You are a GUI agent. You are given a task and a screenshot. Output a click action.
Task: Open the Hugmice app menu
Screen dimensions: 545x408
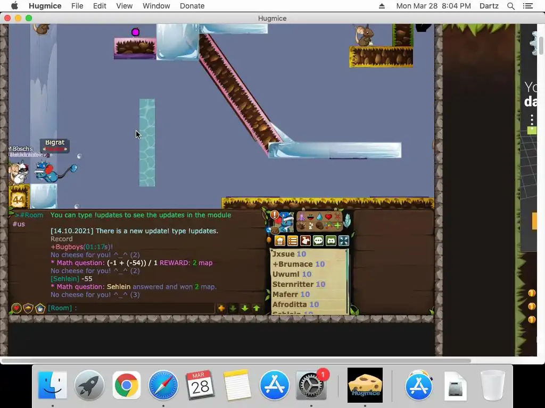tap(45, 6)
